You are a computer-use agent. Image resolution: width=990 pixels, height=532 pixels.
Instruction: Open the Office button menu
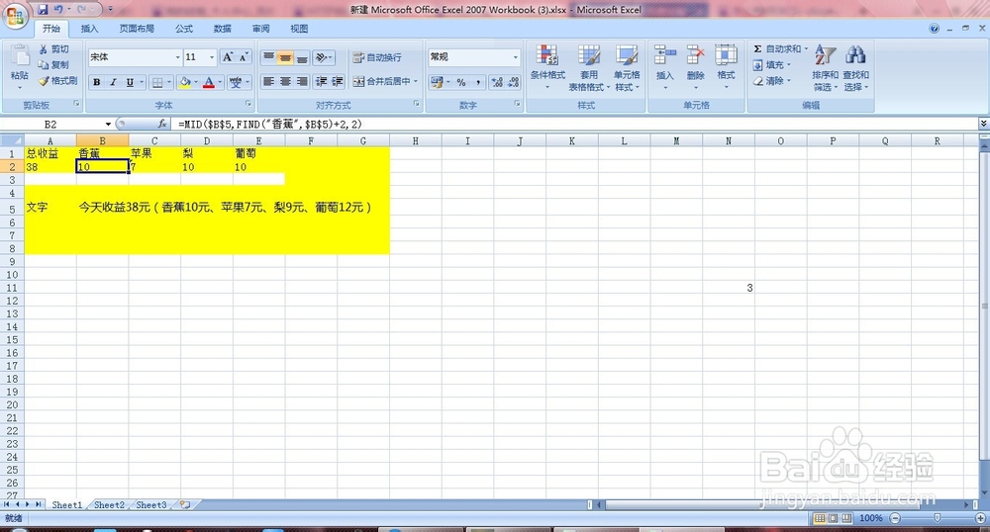click(x=15, y=16)
